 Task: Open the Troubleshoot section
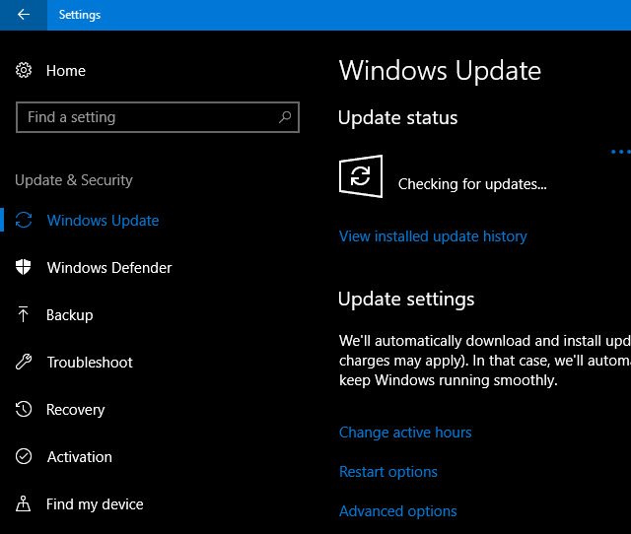click(x=90, y=363)
